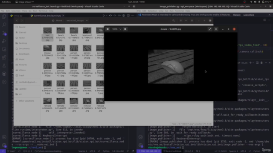Screen dimensions: 273x153
Task: Click Manage link in Restricted Mode banner
Action: click(x=237, y=15)
